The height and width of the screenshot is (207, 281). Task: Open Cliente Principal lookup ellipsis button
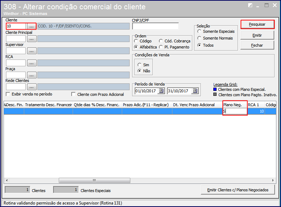tap(32, 39)
